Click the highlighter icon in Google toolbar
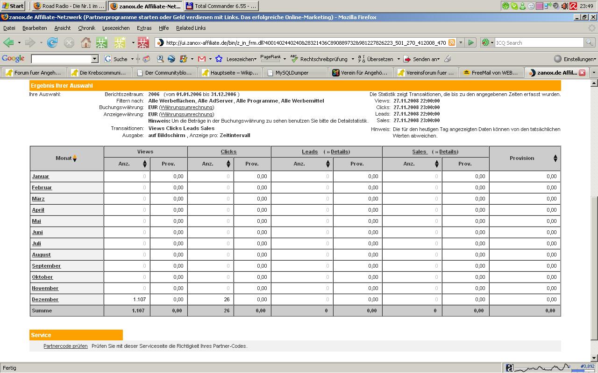Image resolution: width=598 pixels, height=373 pixels. (448, 59)
